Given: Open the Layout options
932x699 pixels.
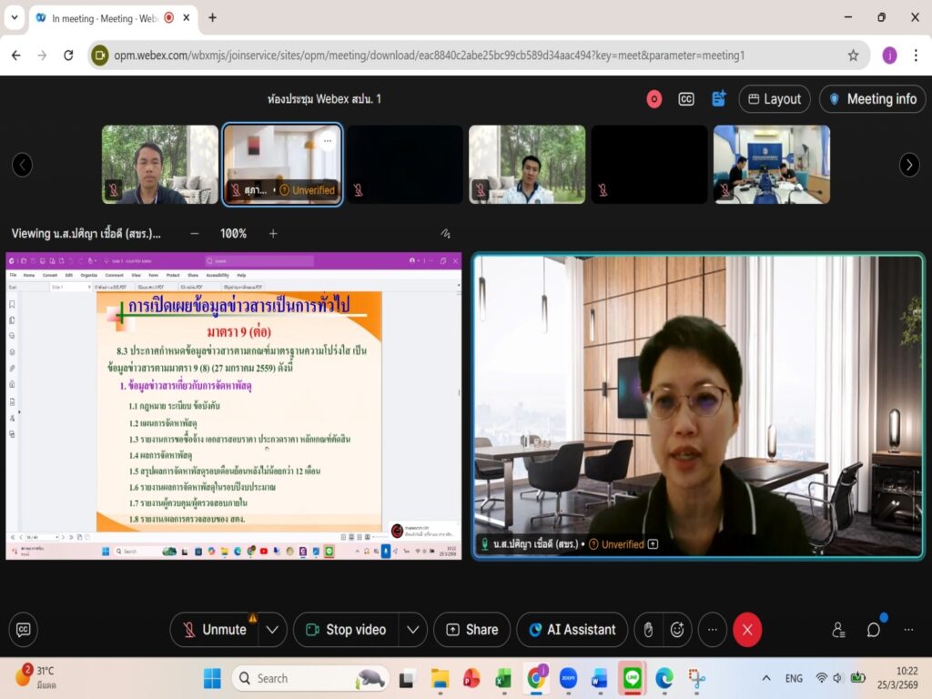Looking at the screenshot, I should [774, 99].
